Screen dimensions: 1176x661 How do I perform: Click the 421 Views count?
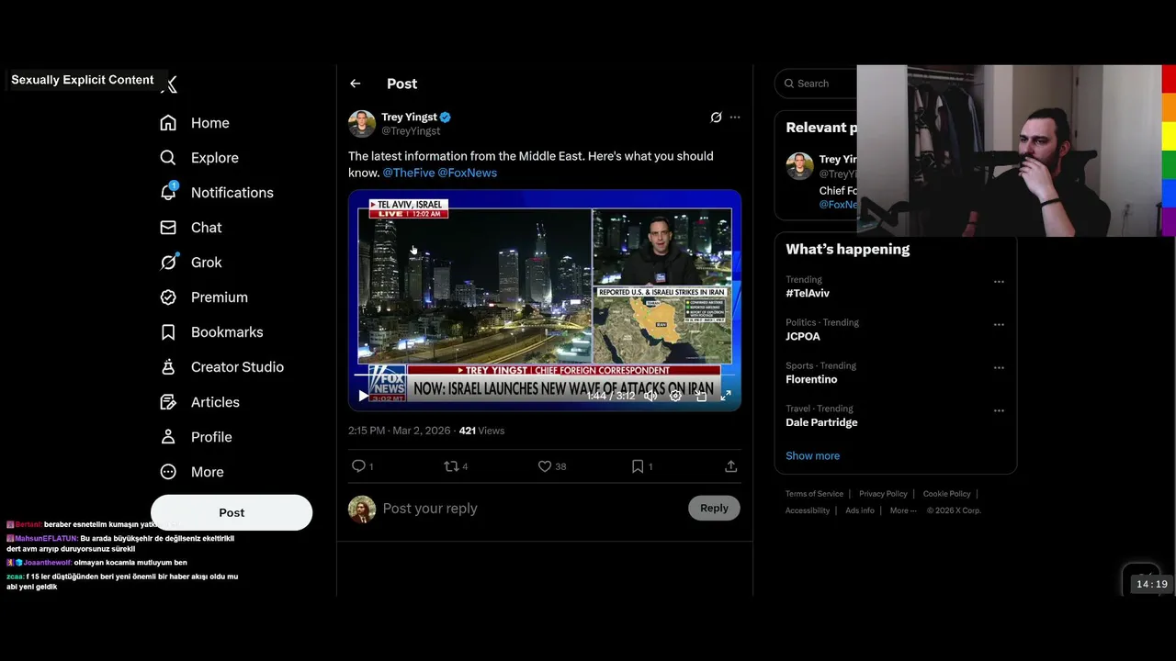481,431
